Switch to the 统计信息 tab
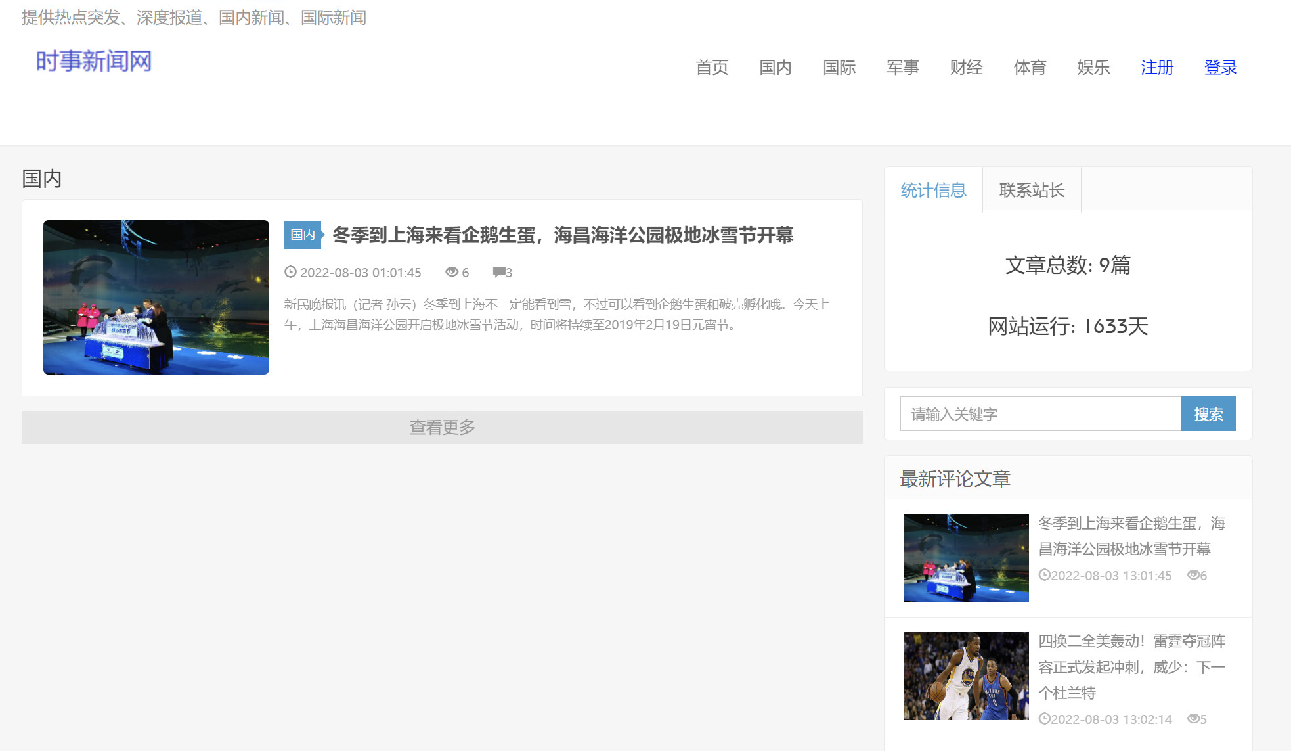The width and height of the screenshot is (1291, 751). (x=933, y=190)
